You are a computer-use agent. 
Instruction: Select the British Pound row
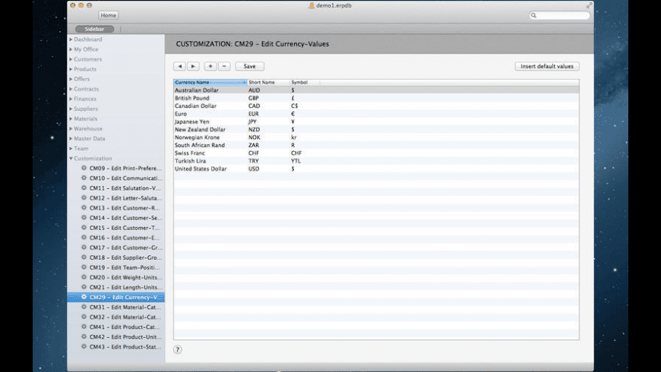[x=376, y=98]
